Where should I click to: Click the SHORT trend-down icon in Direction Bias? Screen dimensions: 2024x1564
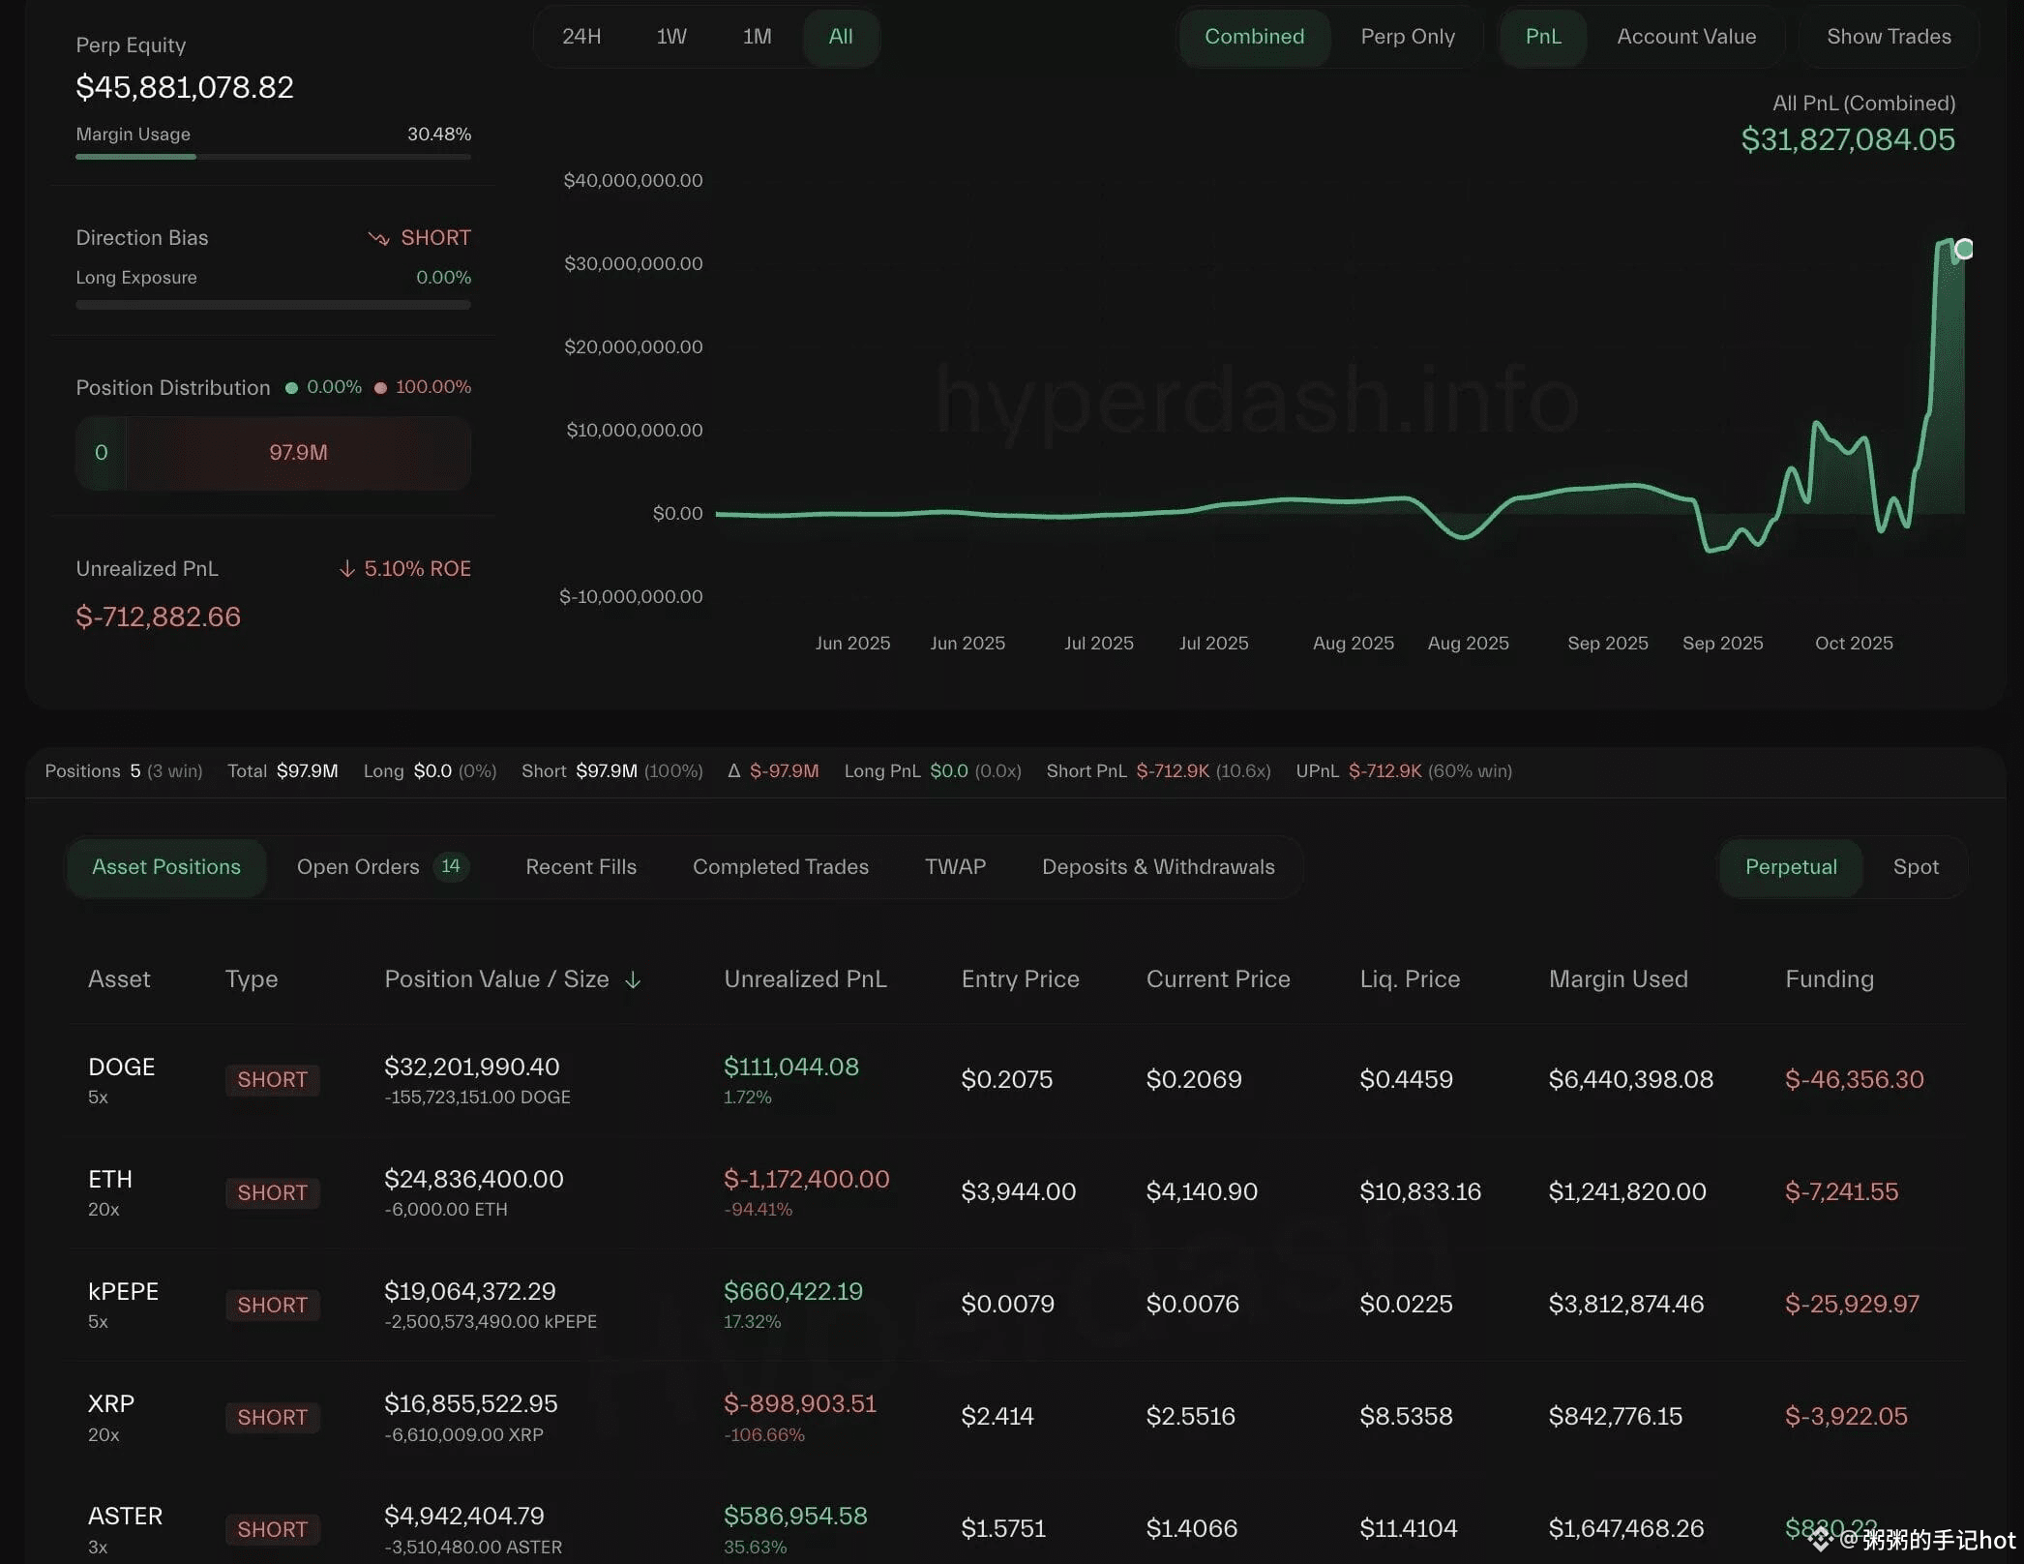(378, 238)
